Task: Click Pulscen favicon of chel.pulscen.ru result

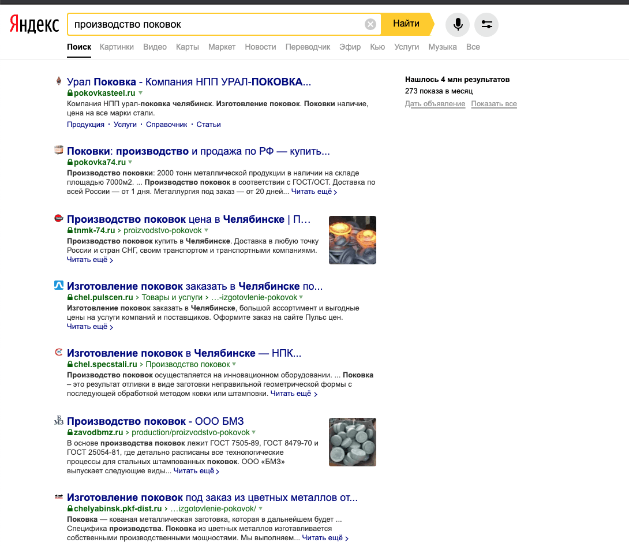Action: point(58,285)
